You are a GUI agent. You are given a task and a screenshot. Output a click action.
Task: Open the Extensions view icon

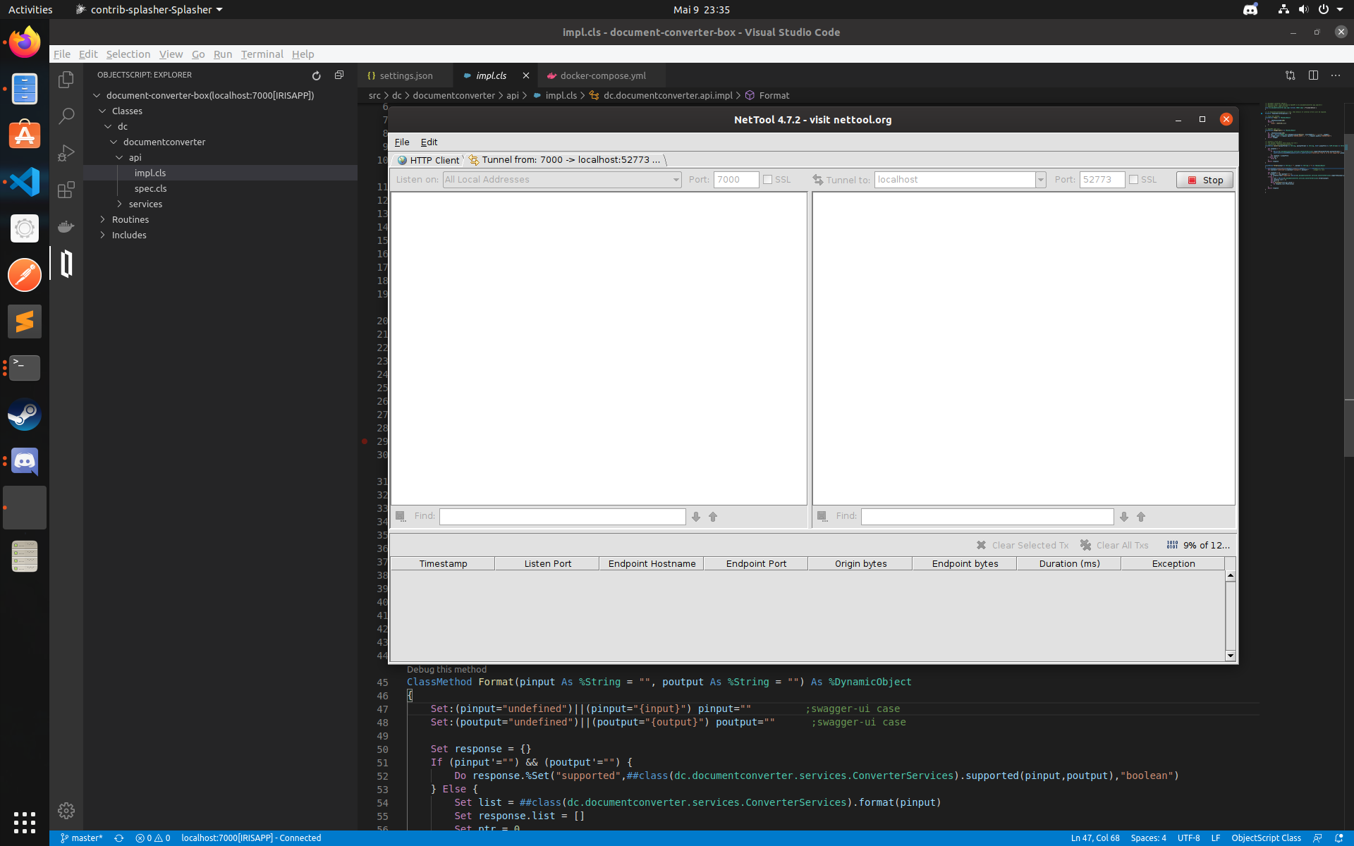coord(66,190)
